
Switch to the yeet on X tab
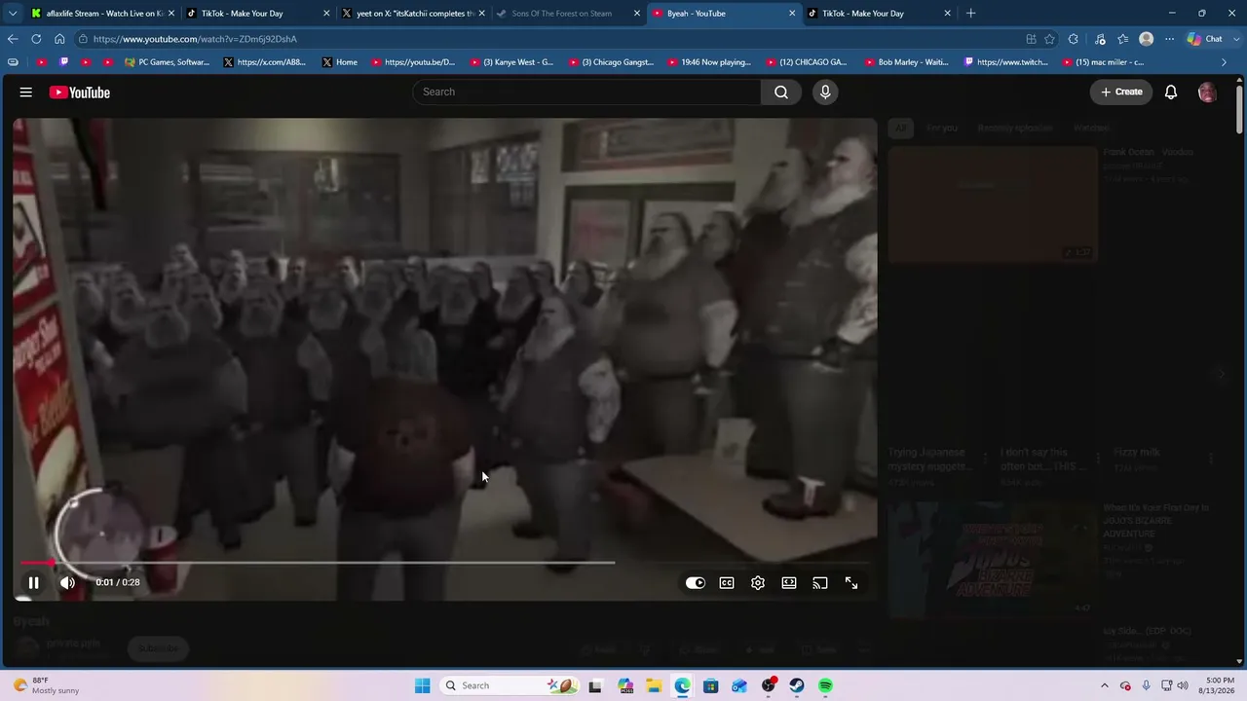[414, 14]
